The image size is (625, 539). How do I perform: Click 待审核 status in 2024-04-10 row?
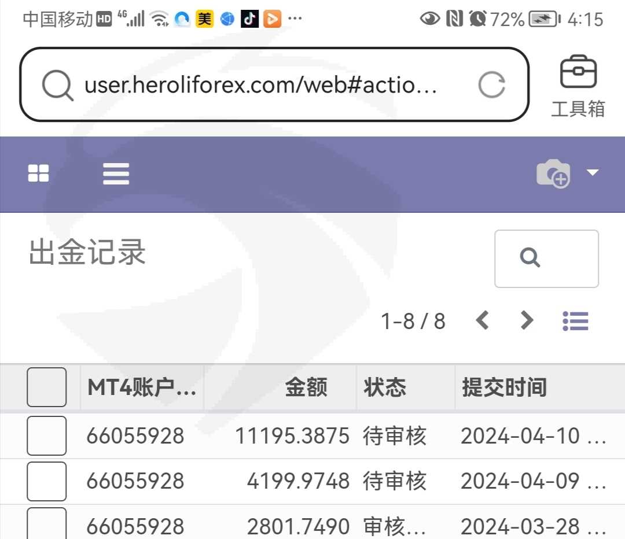point(395,435)
